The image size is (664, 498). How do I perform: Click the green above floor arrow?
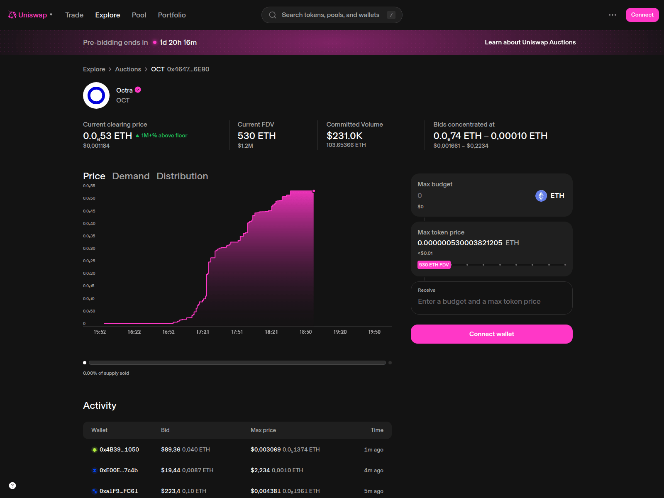pyautogui.click(x=137, y=136)
